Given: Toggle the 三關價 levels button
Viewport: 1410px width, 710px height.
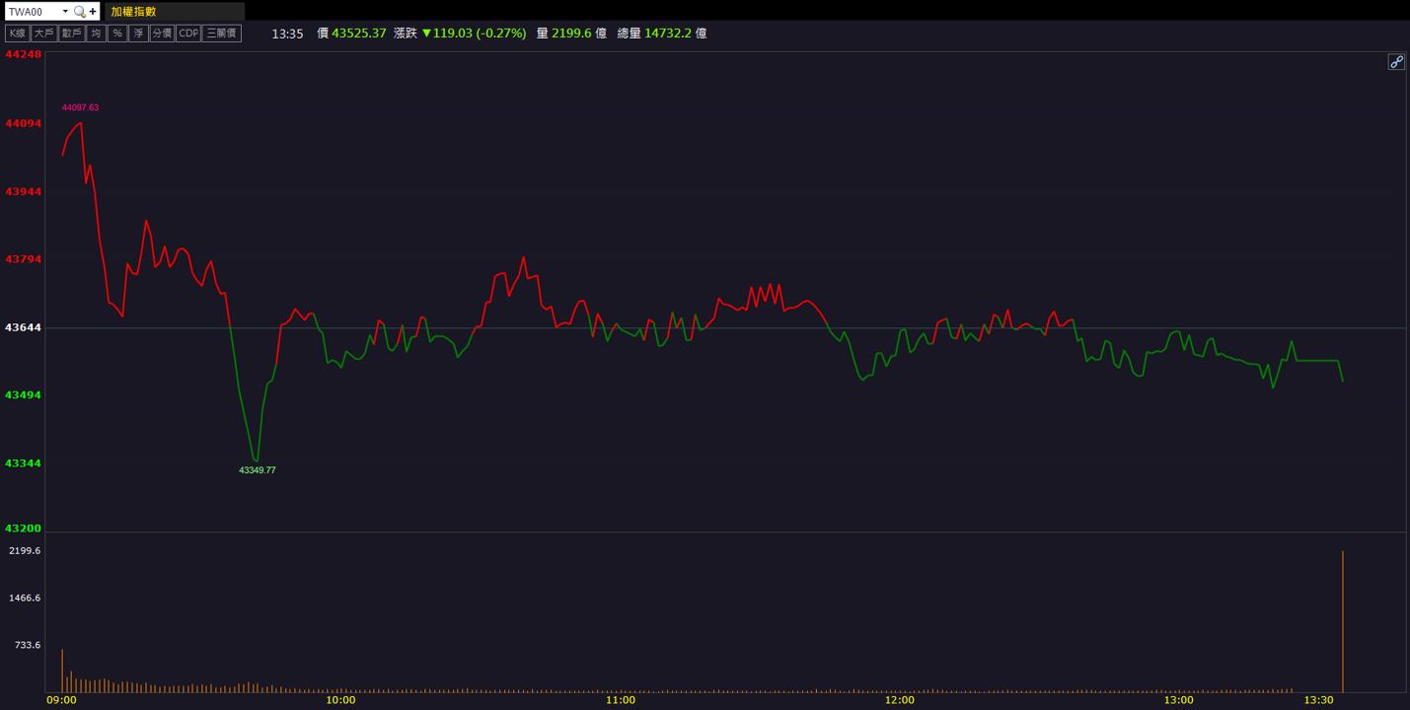Looking at the screenshot, I should tap(222, 34).
